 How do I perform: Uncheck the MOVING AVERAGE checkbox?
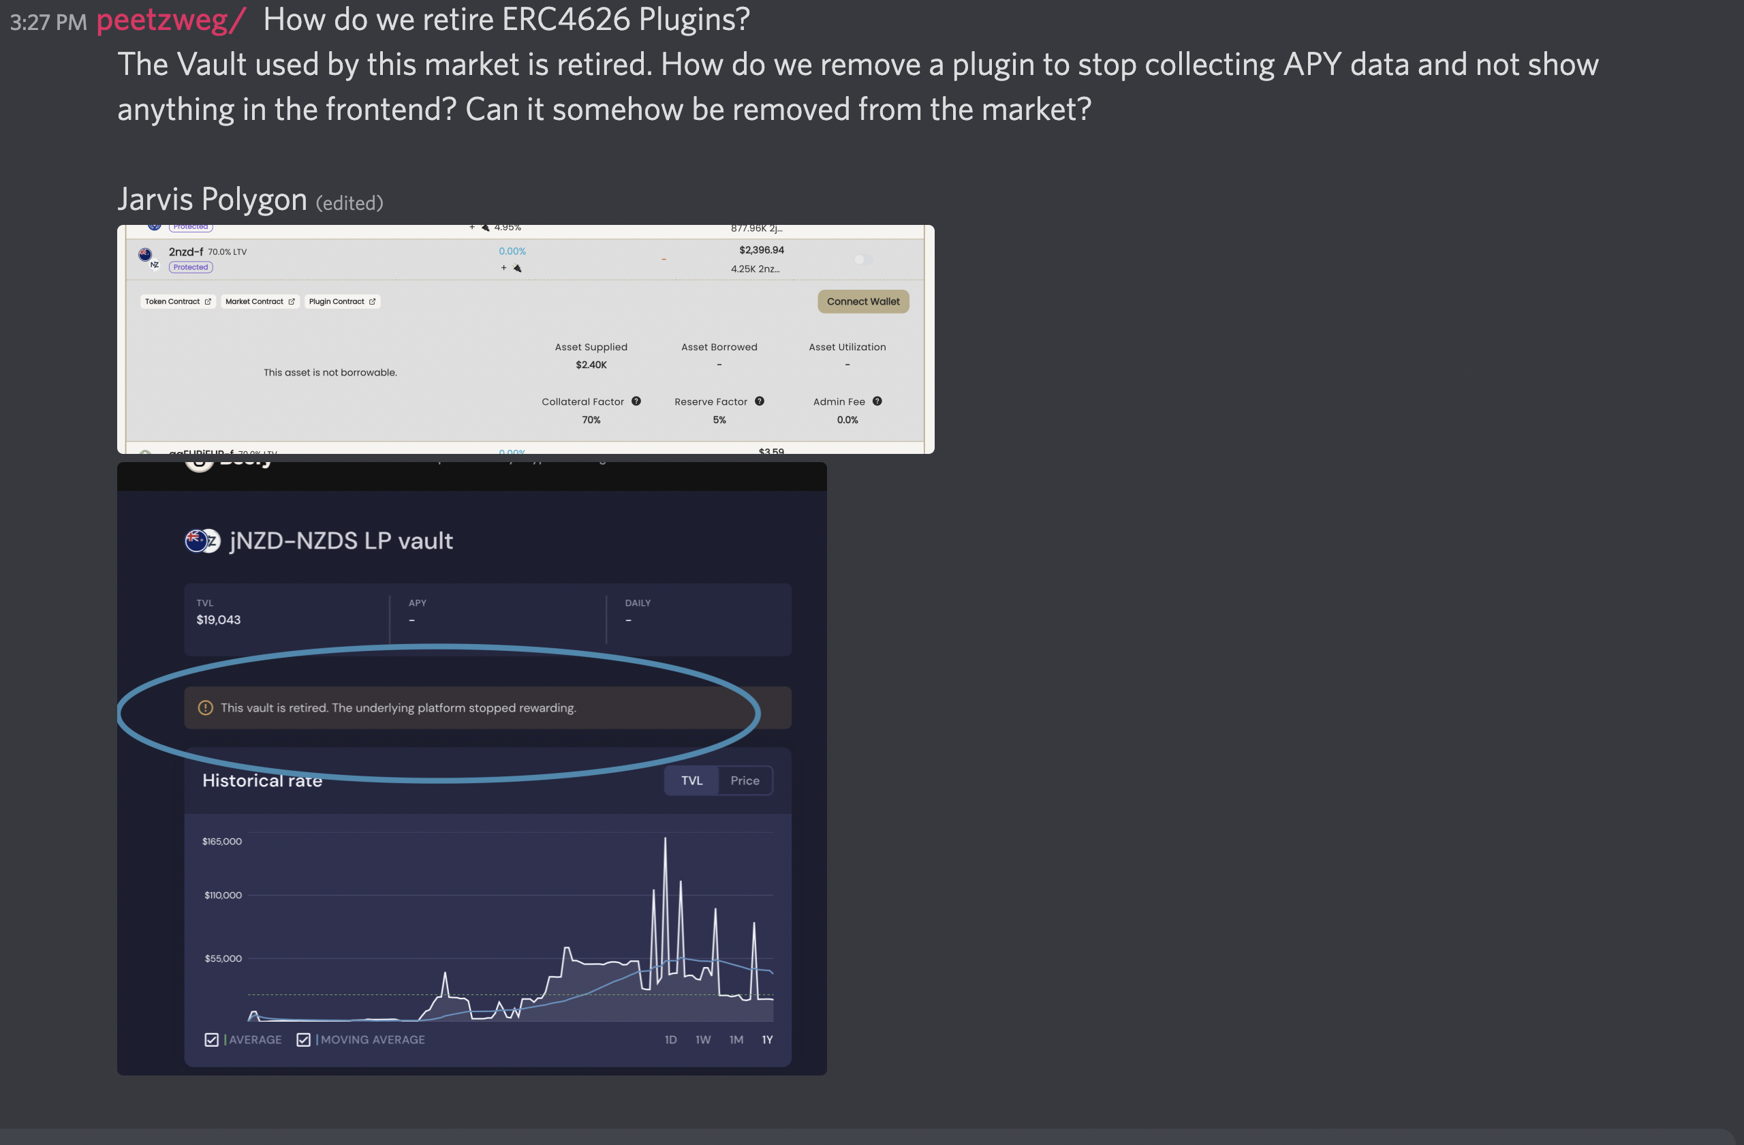pyautogui.click(x=305, y=1039)
